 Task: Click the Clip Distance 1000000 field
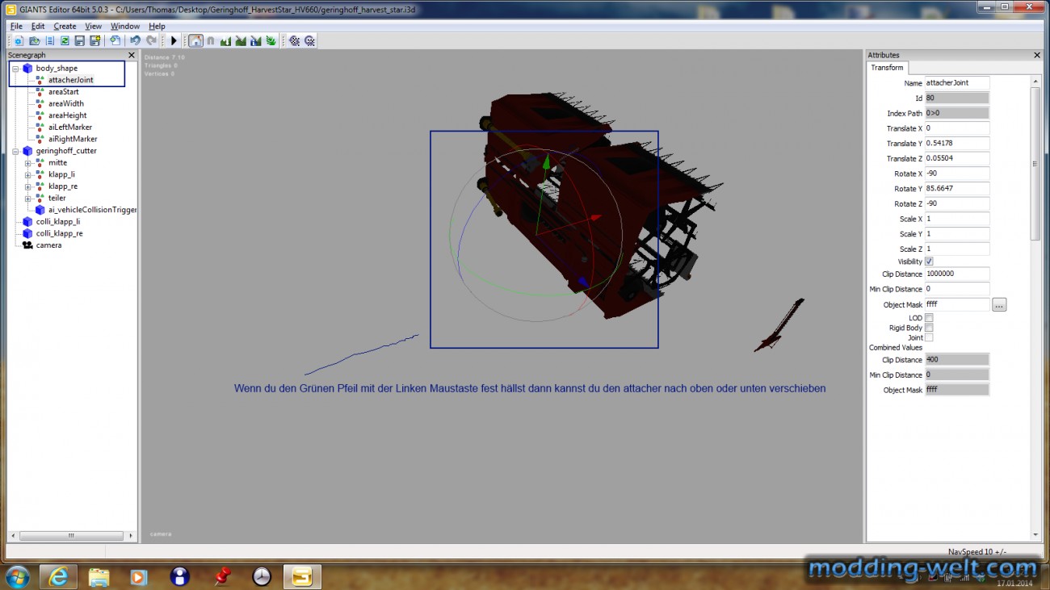coord(957,274)
